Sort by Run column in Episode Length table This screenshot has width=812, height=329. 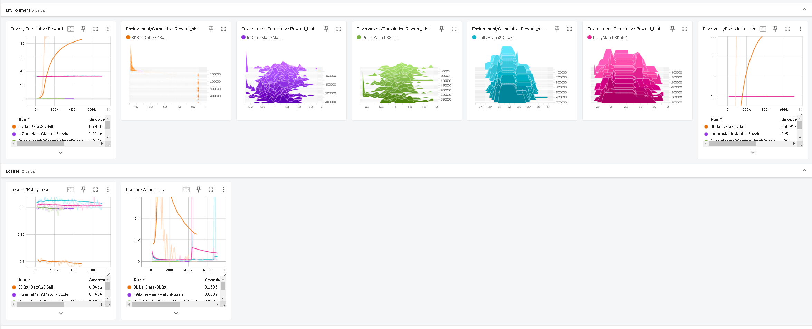(x=716, y=119)
